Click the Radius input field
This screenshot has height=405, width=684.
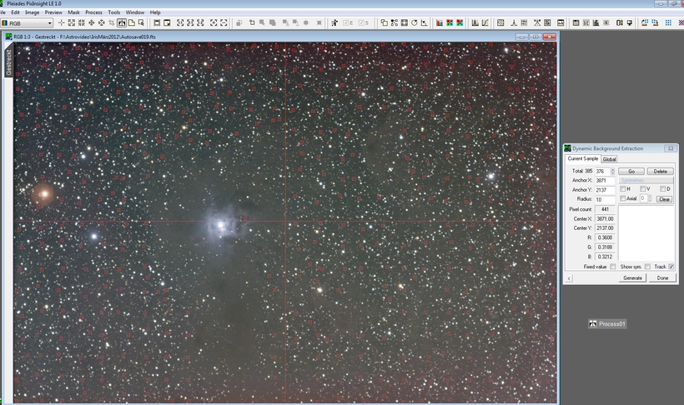605,200
